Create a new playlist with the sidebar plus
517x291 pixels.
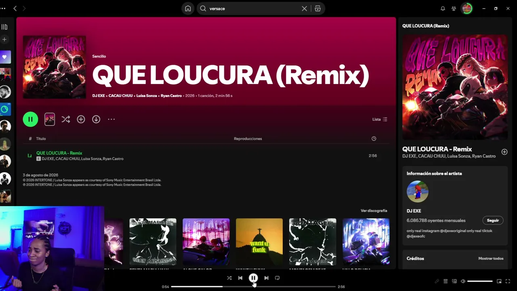click(4, 39)
